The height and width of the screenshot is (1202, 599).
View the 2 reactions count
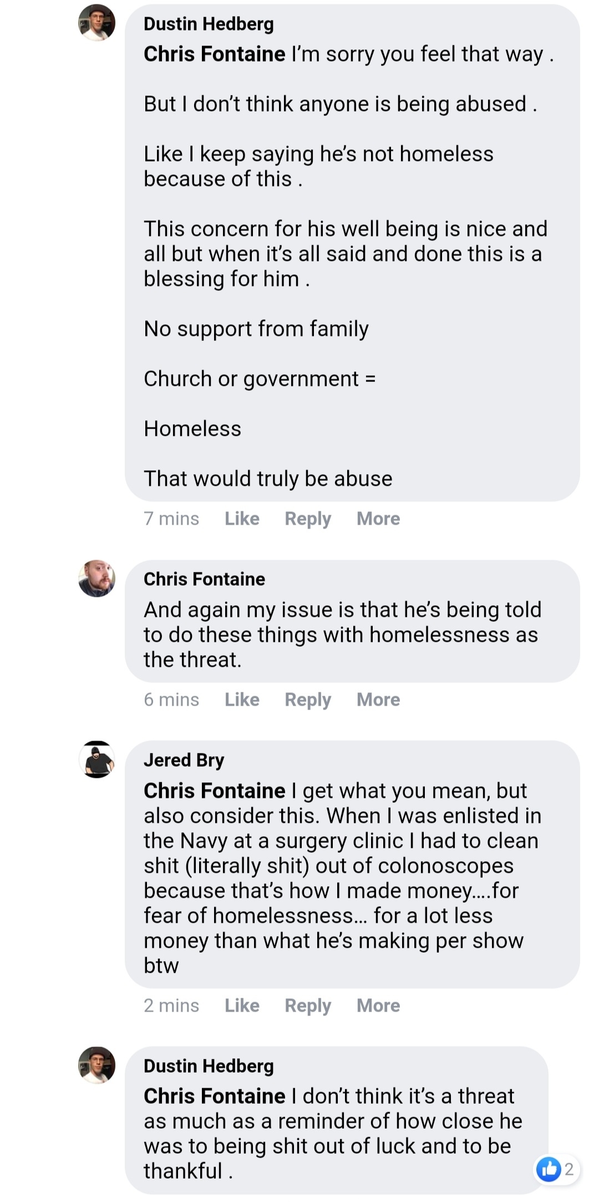coord(569,1169)
